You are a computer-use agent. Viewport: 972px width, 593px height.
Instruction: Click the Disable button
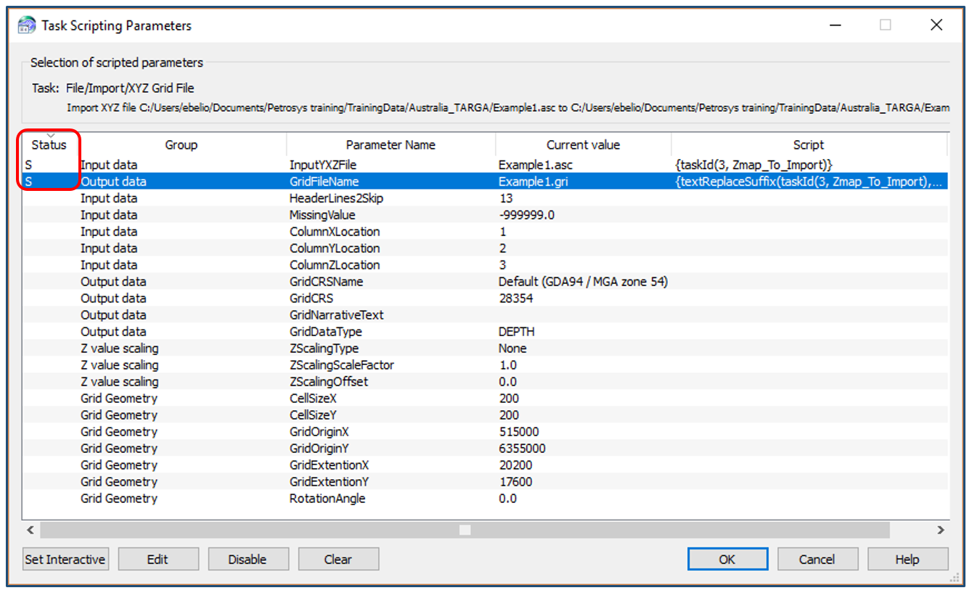248,559
